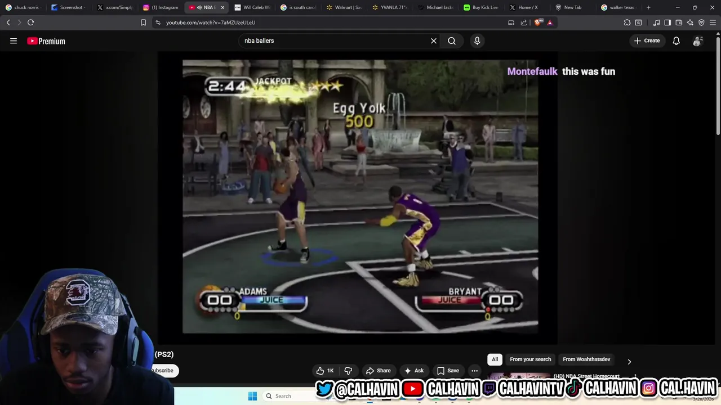The width and height of the screenshot is (721, 405).
Task: Open a new browser tab with plus
Action: point(648,7)
